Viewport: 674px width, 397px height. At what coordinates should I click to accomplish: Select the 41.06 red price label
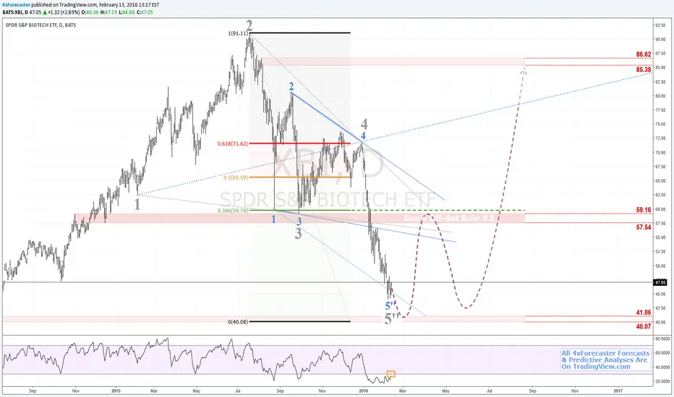coord(644,313)
